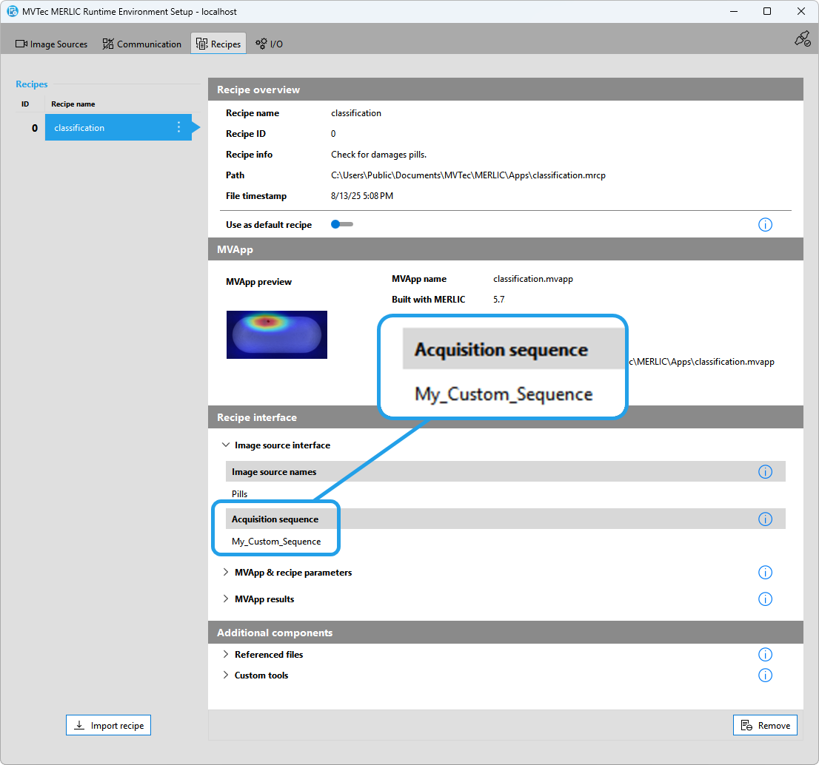The width and height of the screenshot is (819, 765).
Task: Open the Acquisition sequence info icon
Action: (765, 519)
